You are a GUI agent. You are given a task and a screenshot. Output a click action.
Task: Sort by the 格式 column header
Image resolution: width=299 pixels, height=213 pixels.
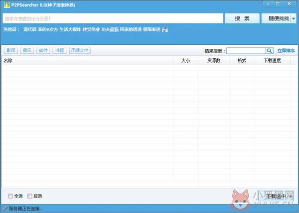[x=242, y=61]
